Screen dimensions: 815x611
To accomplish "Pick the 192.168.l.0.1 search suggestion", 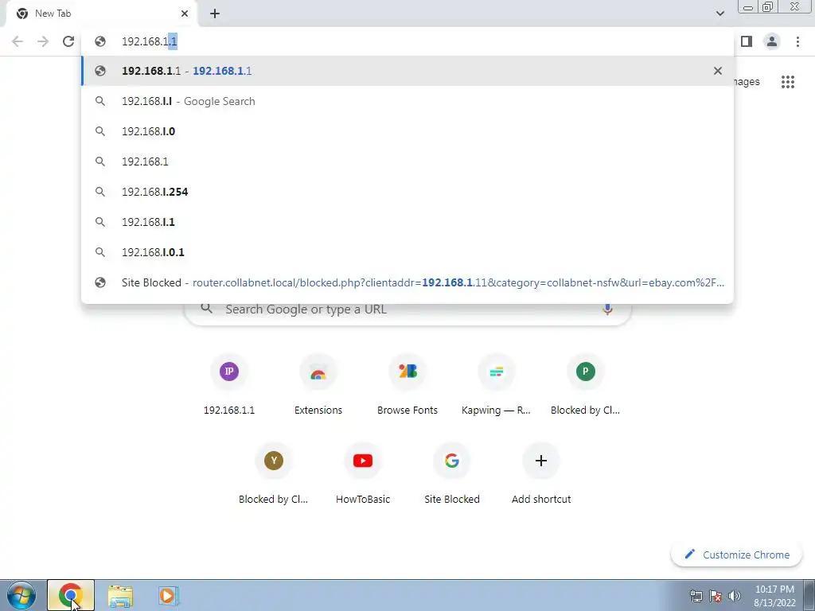I will 407,252.
